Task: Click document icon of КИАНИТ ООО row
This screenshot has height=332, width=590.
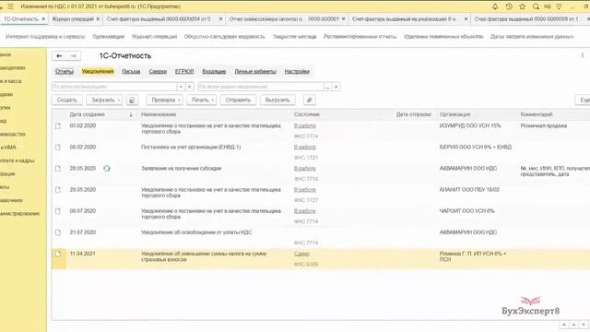Action: (x=57, y=190)
